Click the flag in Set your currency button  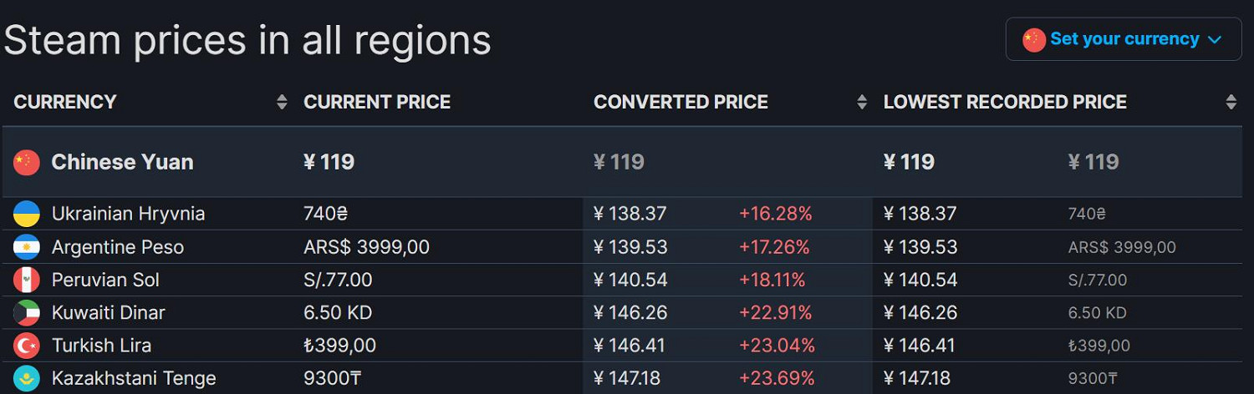coord(1034,39)
